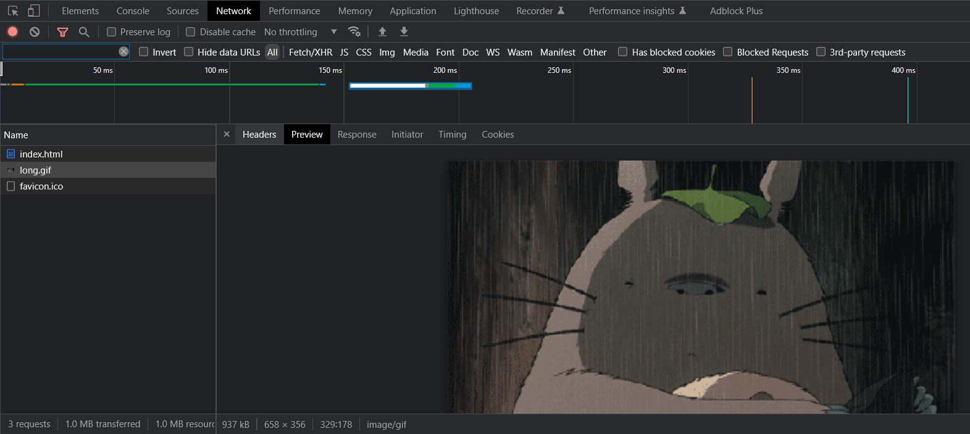Check Blocked Requests checkbox
Image resolution: width=970 pixels, height=434 pixels.
pos(728,52)
